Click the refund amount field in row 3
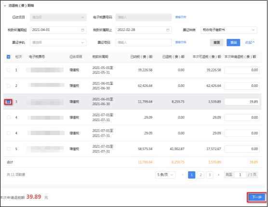Screen dimensions: 268x207 [242, 102]
